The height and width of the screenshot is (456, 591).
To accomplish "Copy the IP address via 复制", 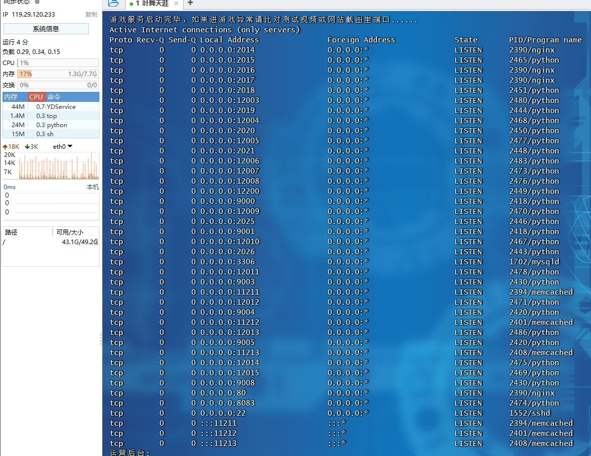I will coord(91,14).
